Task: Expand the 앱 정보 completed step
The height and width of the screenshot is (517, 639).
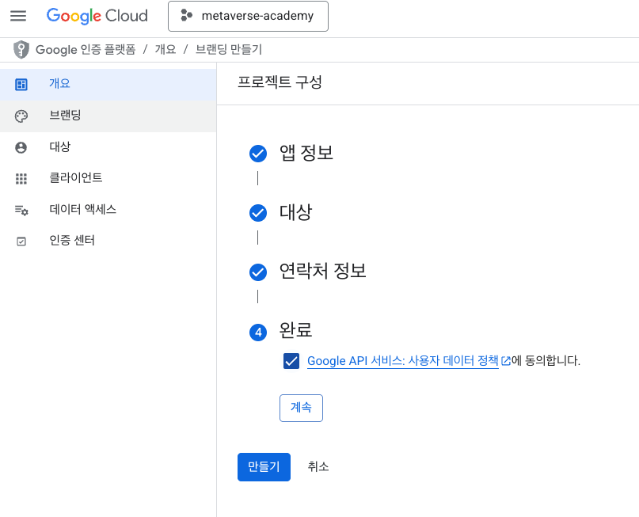Action: point(292,153)
